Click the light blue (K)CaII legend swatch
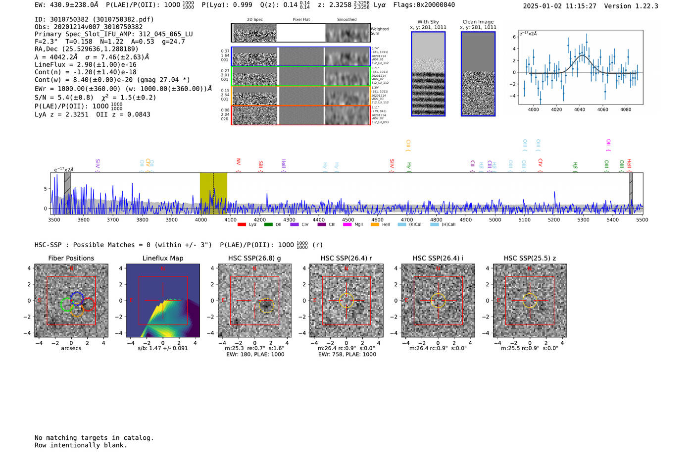 pos(402,224)
